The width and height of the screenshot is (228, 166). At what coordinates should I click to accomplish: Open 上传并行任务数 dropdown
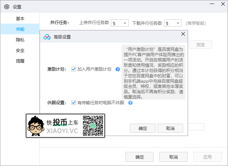120,23
